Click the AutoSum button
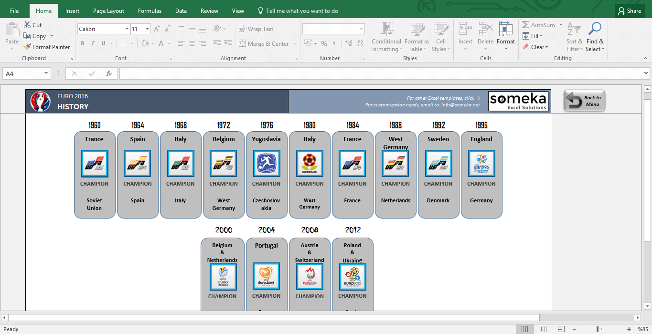 pyautogui.click(x=539, y=25)
